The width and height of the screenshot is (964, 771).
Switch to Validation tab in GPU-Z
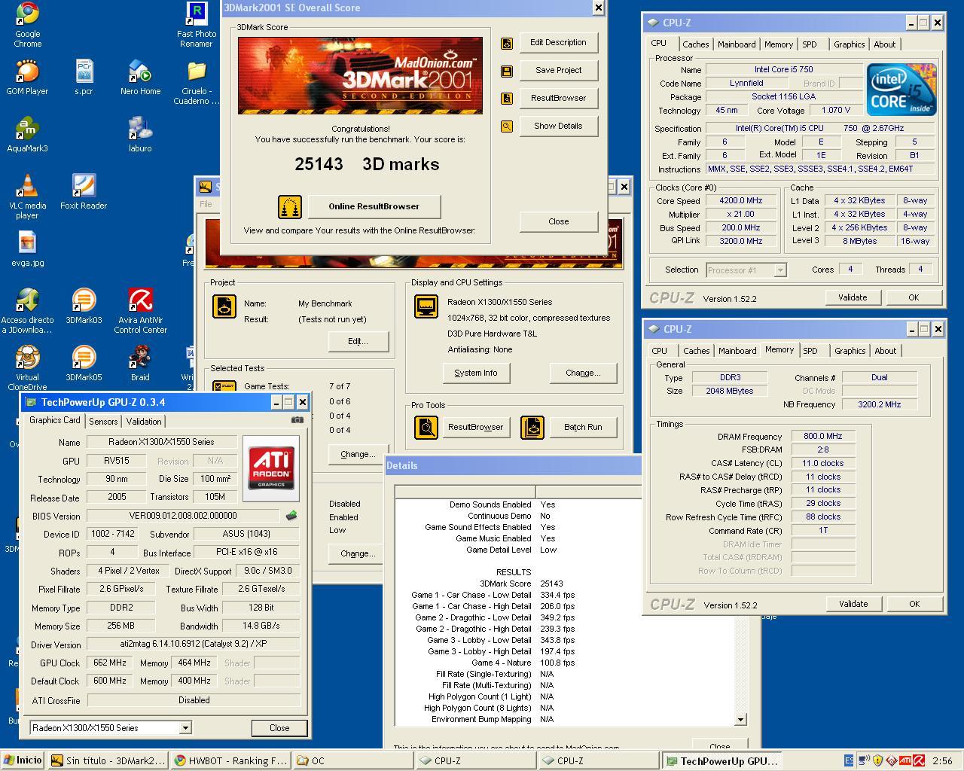click(144, 422)
